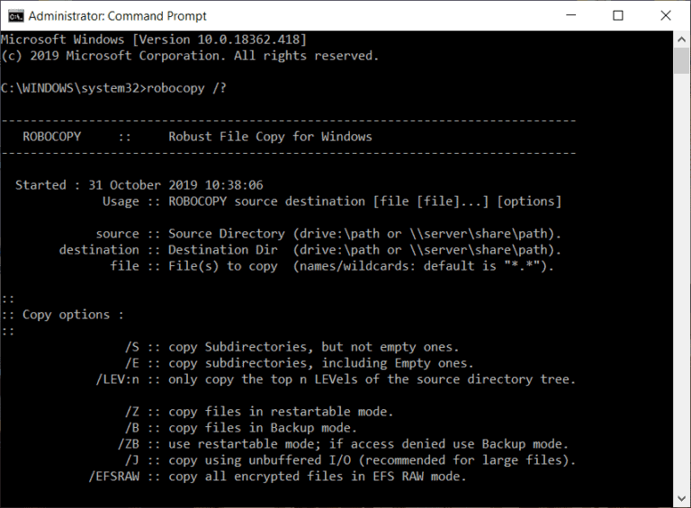Image resolution: width=691 pixels, height=508 pixels.
Task: Open the Command Prompt system menu icon
Action: click(14, 15)
